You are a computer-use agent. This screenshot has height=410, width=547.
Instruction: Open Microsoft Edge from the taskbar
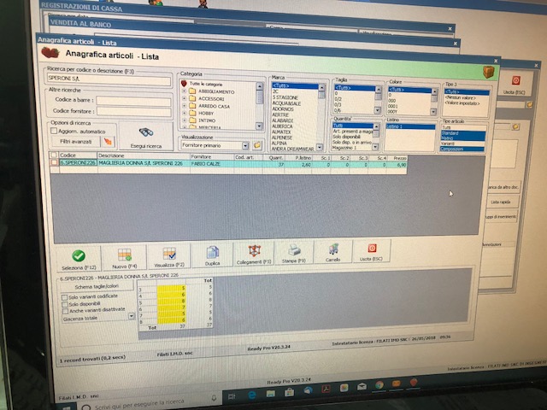pyautogui.click(x=251, y=395)
